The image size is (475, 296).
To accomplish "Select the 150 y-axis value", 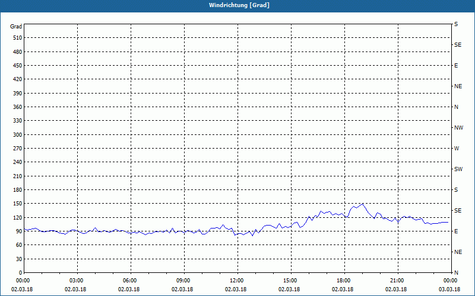I will point(18,204).
